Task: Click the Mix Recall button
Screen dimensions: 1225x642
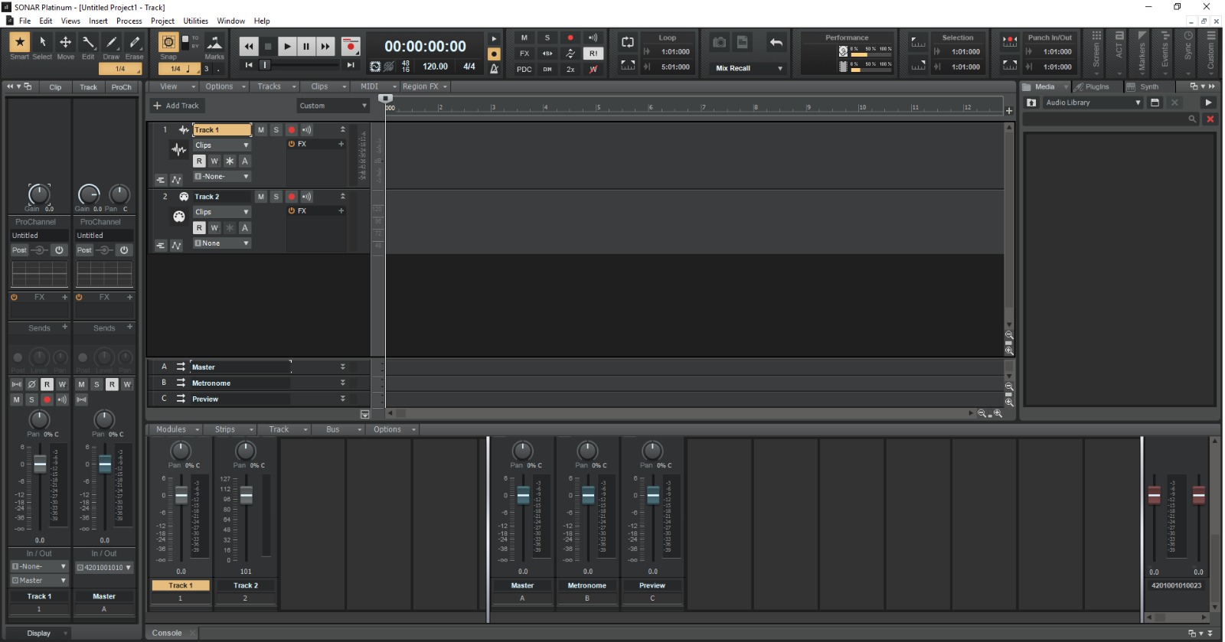Action: 733,68
